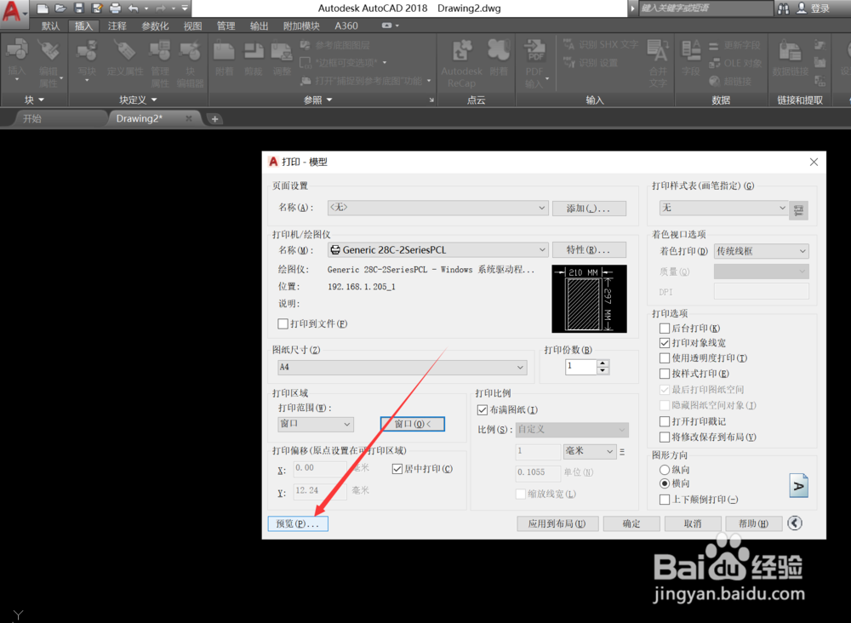Click the collapse dialog round arrow icon
The height and width of the screenshot is (623, 851).
[795, 523]
